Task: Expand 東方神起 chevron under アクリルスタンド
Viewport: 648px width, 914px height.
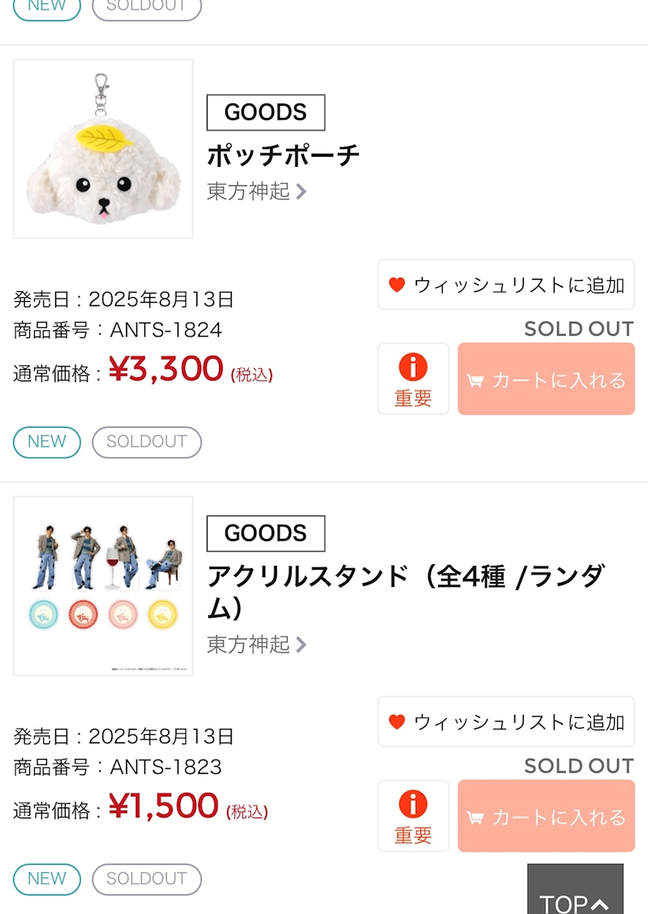Action: 301,645
